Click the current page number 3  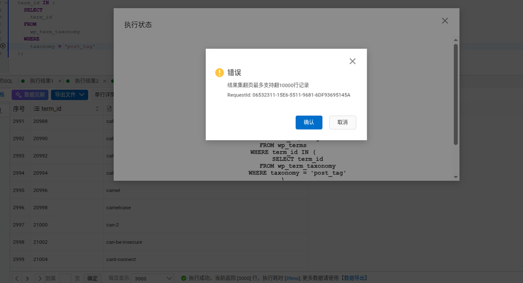tap(28, 279)
